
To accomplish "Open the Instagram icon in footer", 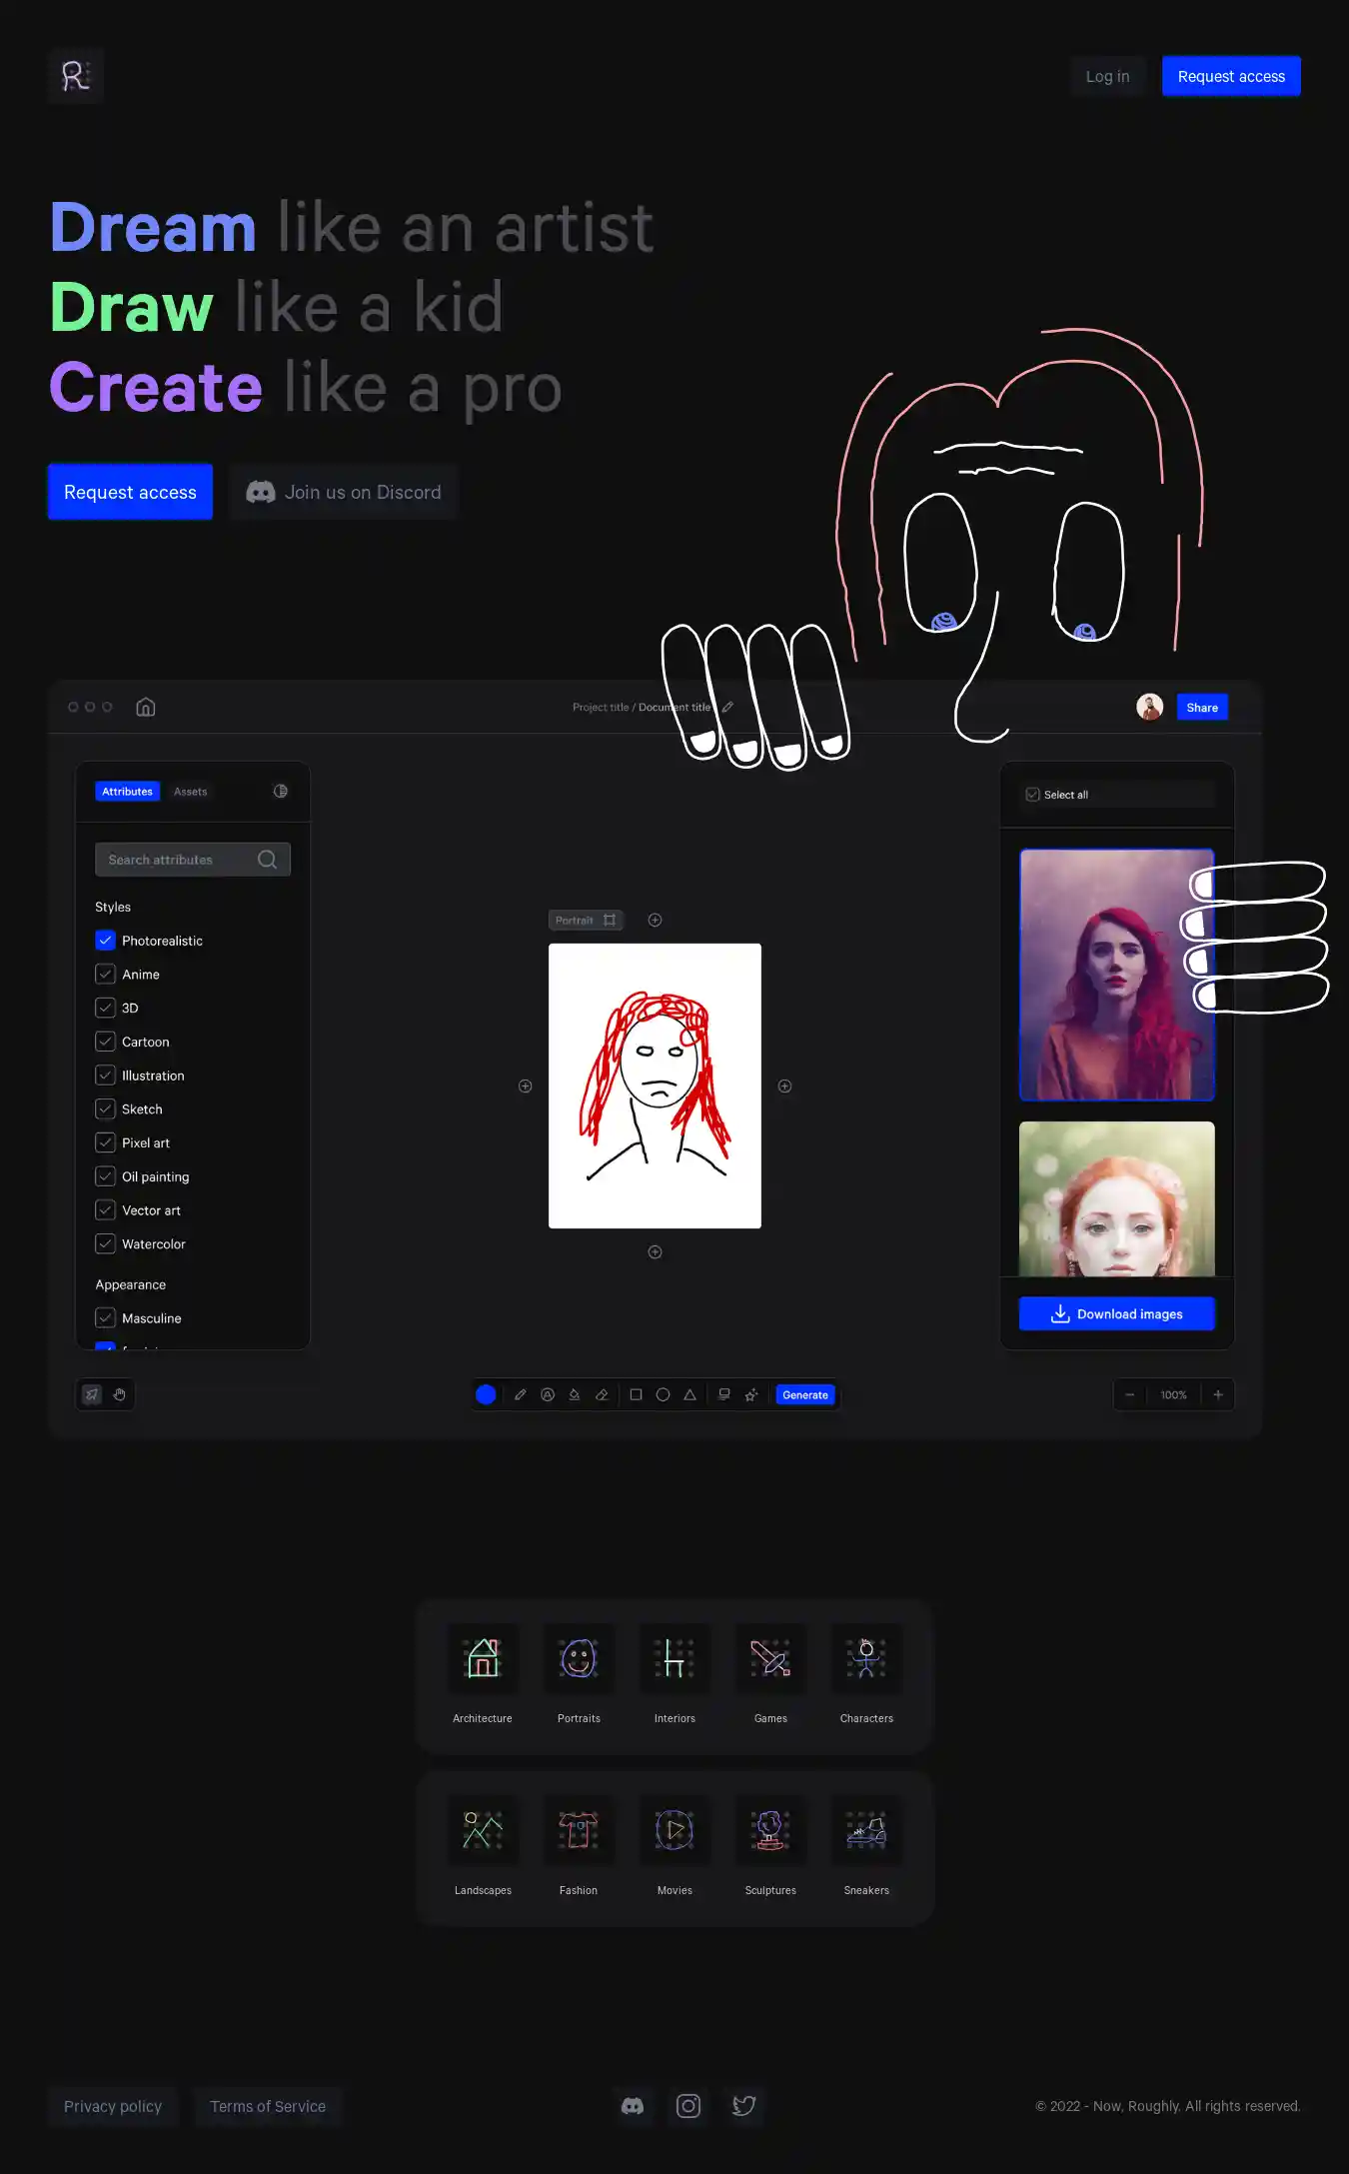I will (x=688, y=2106).
